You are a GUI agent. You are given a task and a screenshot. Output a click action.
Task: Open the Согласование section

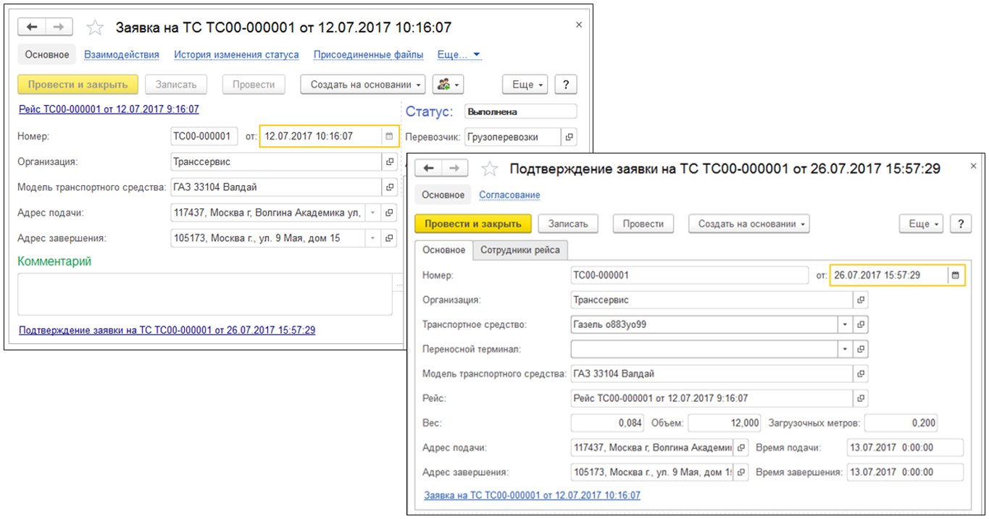tap(509, 195)
